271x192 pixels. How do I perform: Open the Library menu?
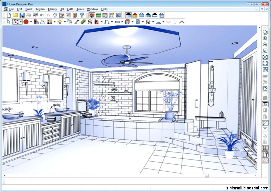click(x=52, y=9)
